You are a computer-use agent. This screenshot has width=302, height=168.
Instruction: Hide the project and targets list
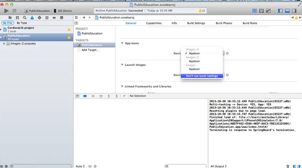coord(76,23)
